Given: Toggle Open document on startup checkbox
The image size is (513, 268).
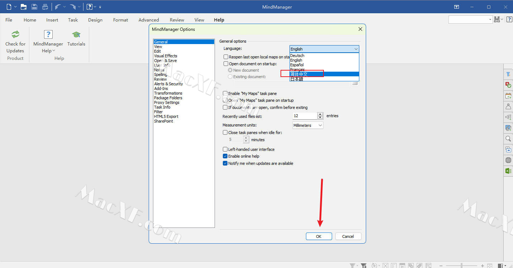Looking at the screenshot, I should [226, 64].
